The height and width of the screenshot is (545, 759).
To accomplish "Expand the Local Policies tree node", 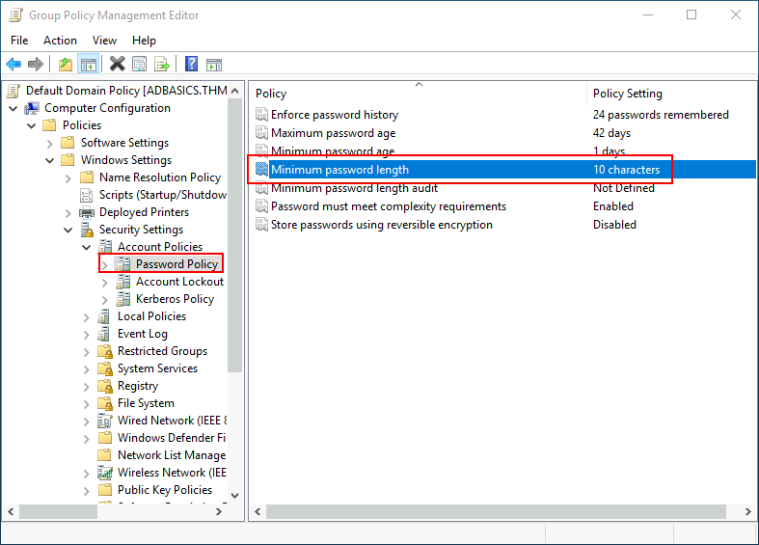I will 87,316.
